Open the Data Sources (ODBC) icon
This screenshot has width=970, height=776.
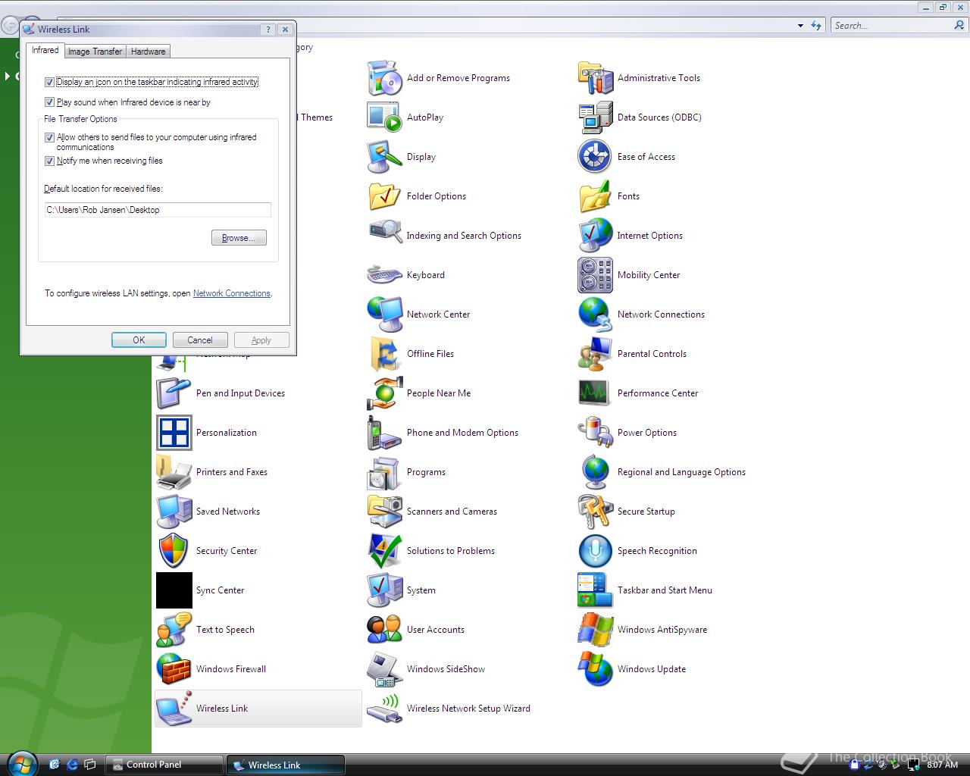pos(595,117)
